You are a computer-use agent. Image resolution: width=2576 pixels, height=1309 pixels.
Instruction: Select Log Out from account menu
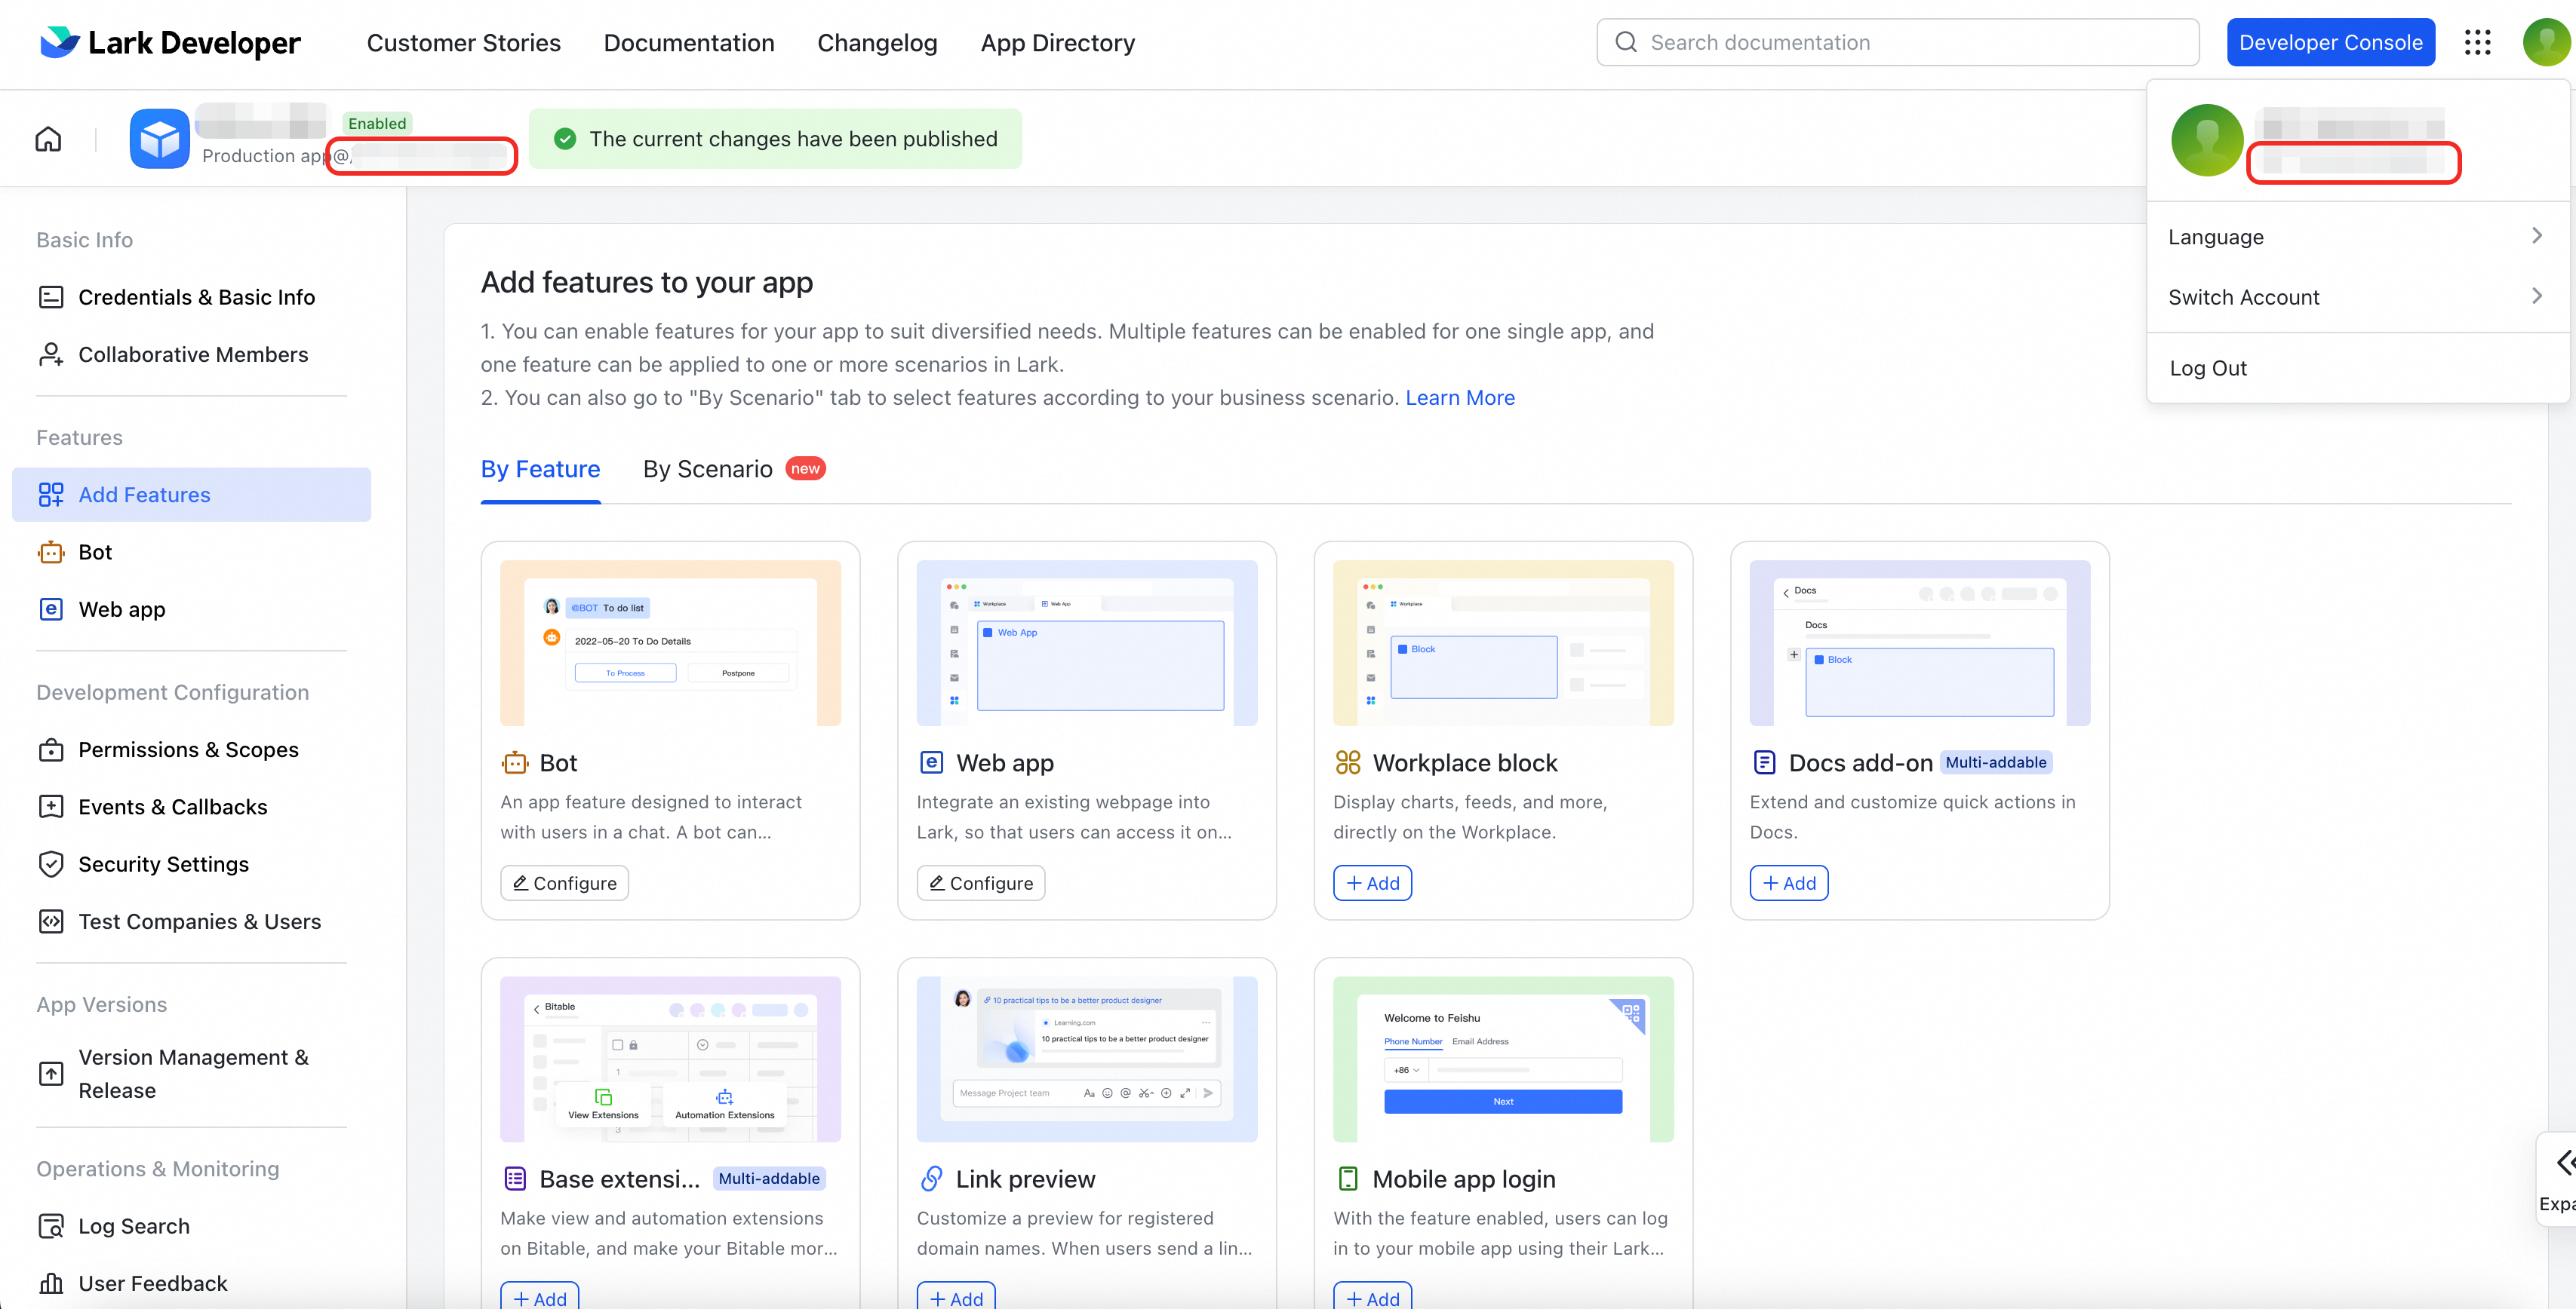click(x=2208, y=368)
